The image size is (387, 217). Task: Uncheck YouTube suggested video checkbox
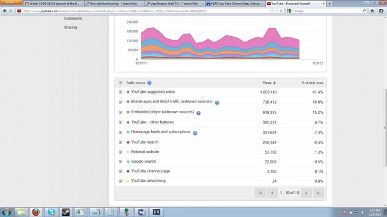120,92
